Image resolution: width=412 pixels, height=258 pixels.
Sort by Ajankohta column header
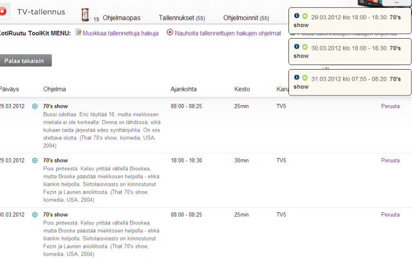click(x=183, y=89)
